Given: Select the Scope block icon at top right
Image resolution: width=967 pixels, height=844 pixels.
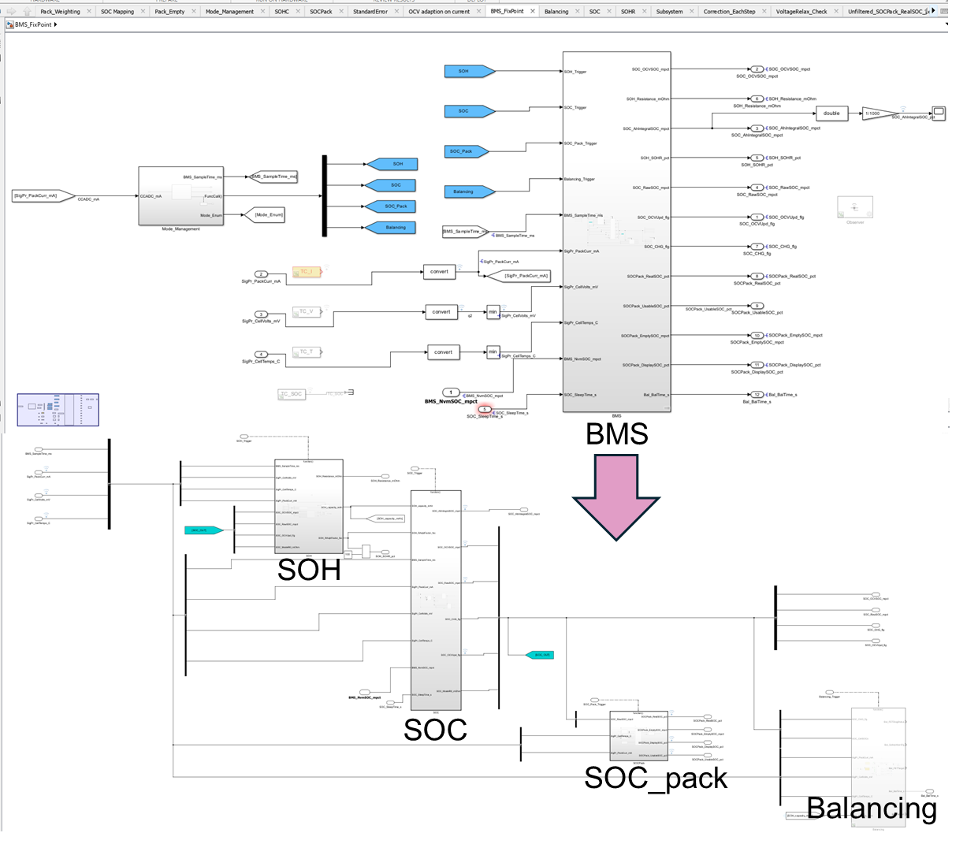Looking at the screenshot, I should click(939, 113).
